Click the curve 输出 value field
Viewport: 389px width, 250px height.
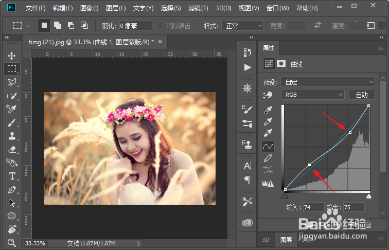(x=354, y=207)
